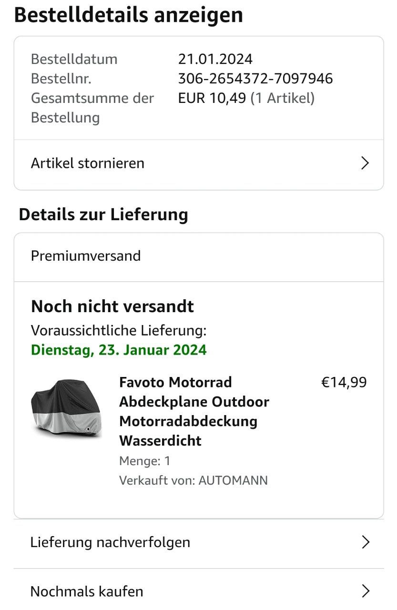Tap the Voraussichtliche Lieferung label
This screenshot has height=610, width=397.
click(x=119, y=330)
